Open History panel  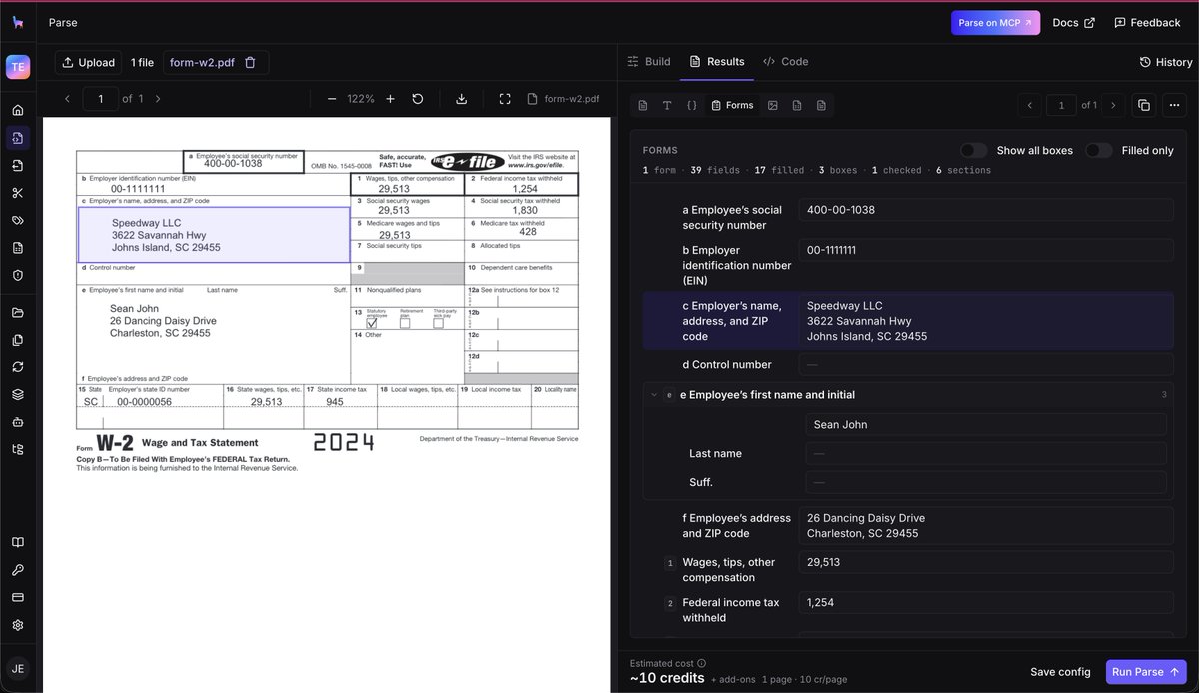point(1166,62)
